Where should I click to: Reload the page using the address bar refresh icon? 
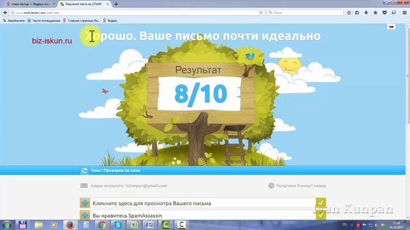click(261, 13)
